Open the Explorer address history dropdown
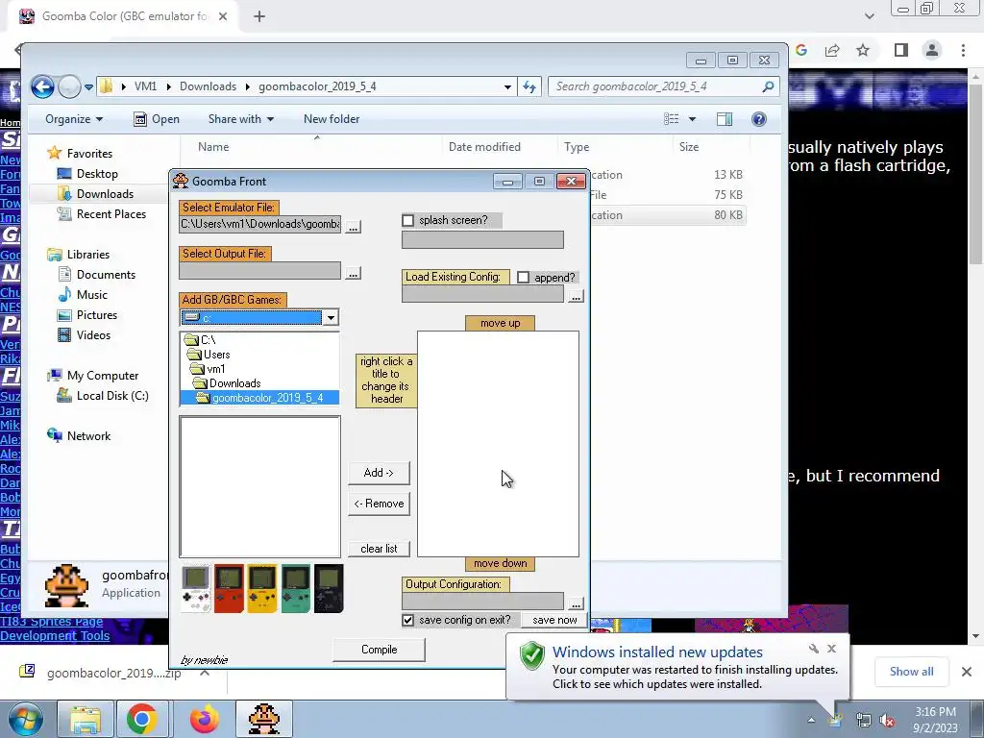The width and height of the screenshot is (984, 738). (507, 87)
